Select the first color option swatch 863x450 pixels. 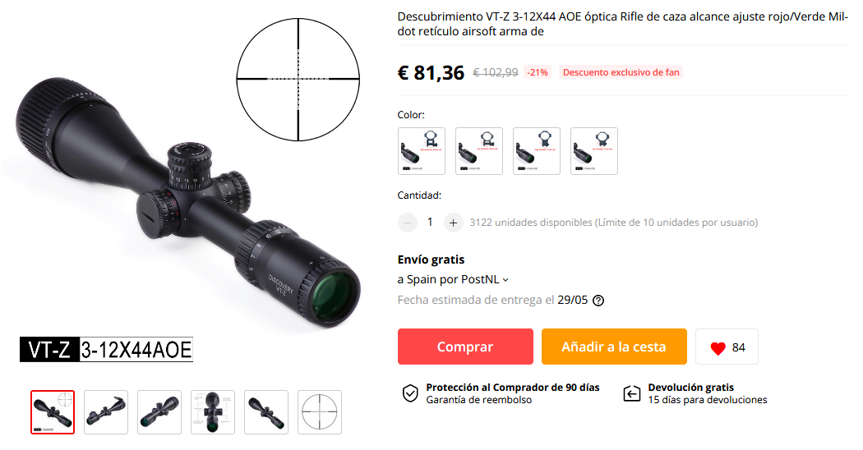422,151
